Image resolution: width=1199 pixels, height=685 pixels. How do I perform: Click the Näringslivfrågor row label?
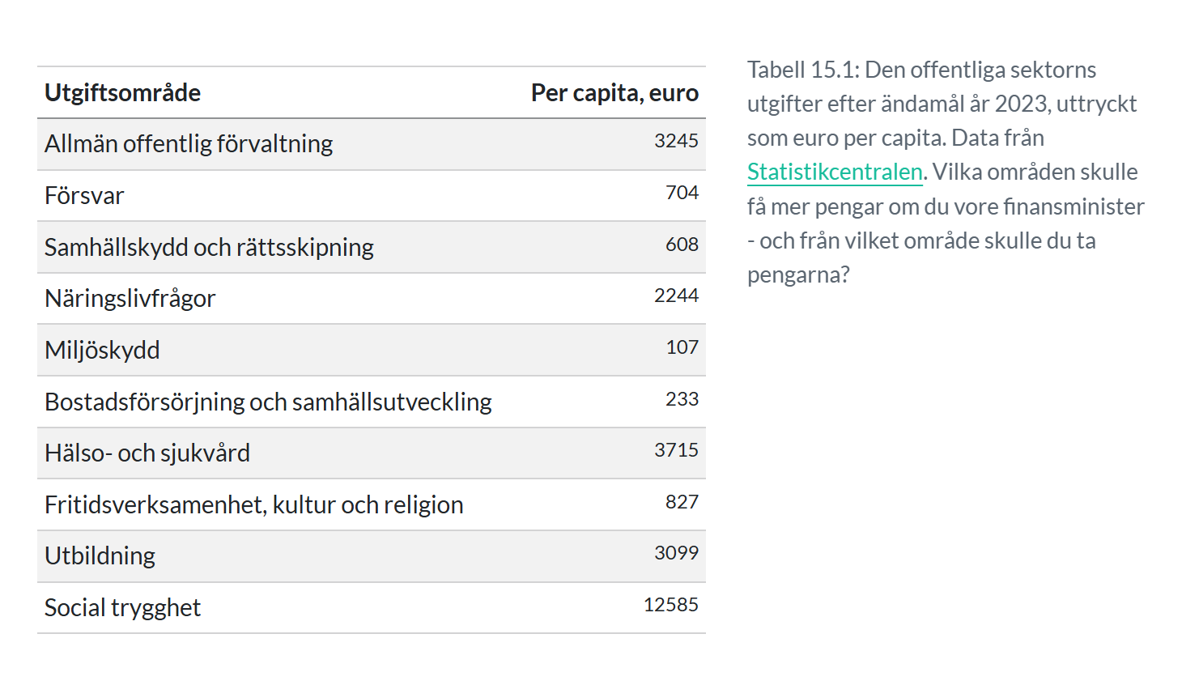point(130,299)
